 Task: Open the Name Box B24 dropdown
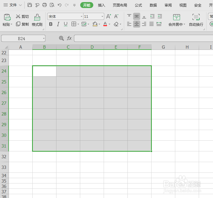tap(44, 38)
